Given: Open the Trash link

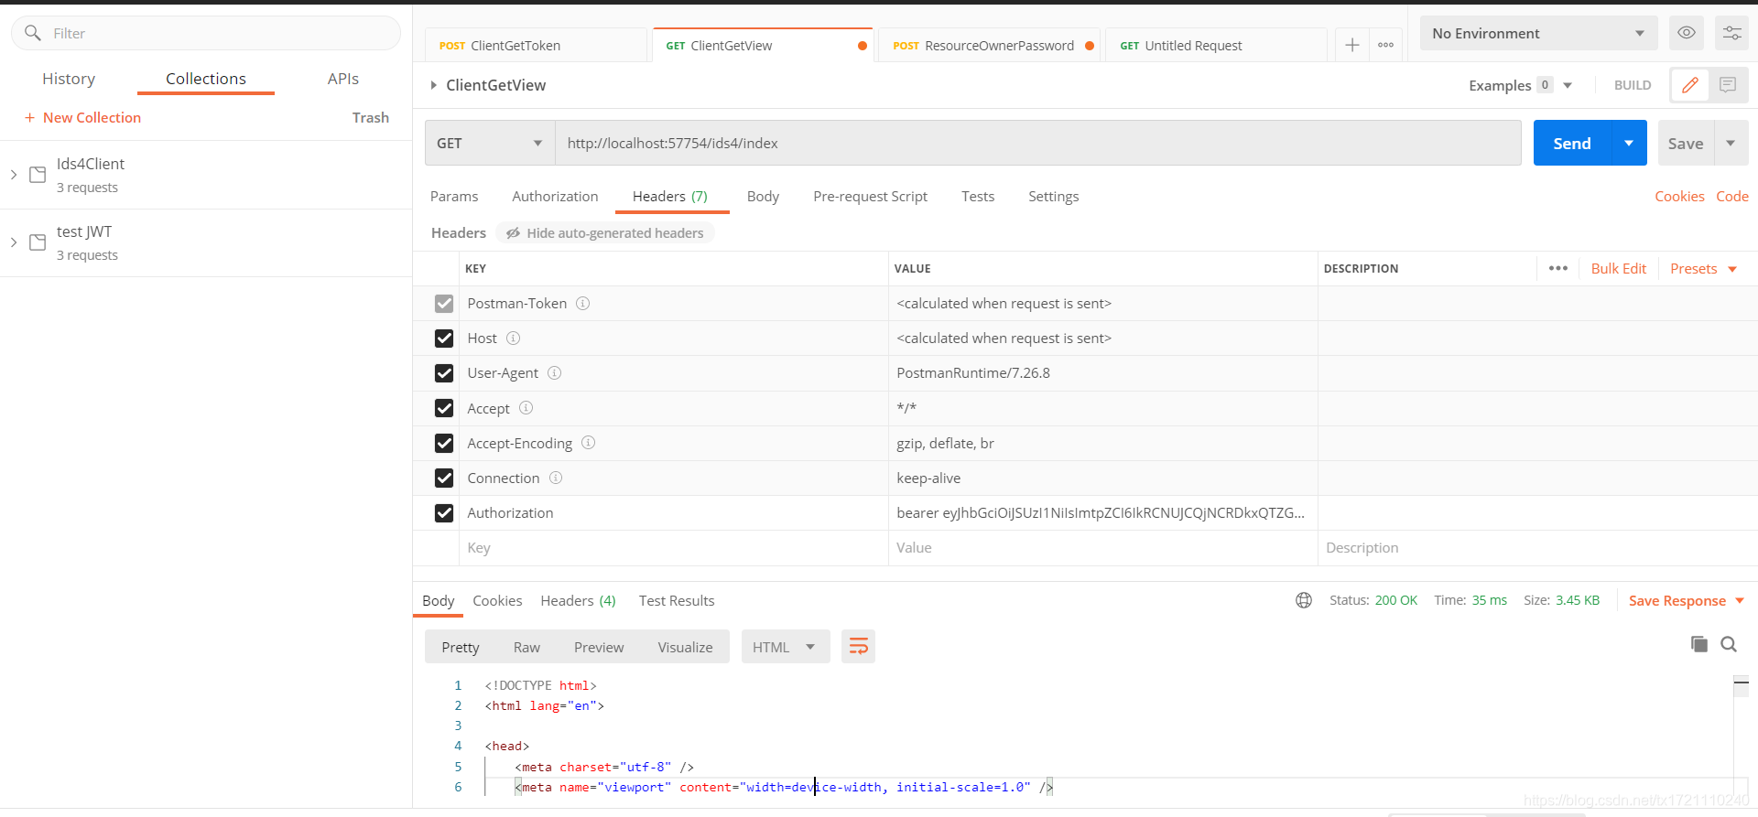Looking at the screenshot, I should pos(371,117).
